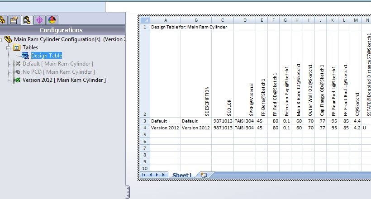Click cell M3 with value 4.4
371x199 pixels.
[356, 121]
